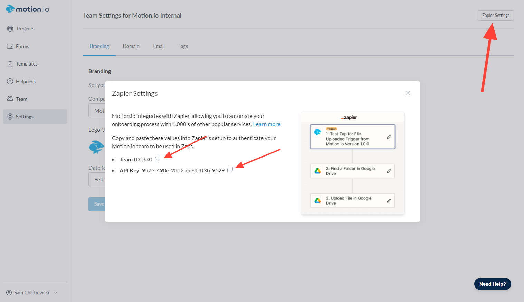Screen dimensions: 524x302
Task: Click the Zapier workflow preview image
Action: click(x=353, y=163)
